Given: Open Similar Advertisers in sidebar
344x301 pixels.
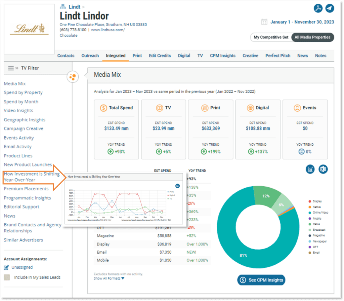Looking at the screenshot, I should (24, 240).
